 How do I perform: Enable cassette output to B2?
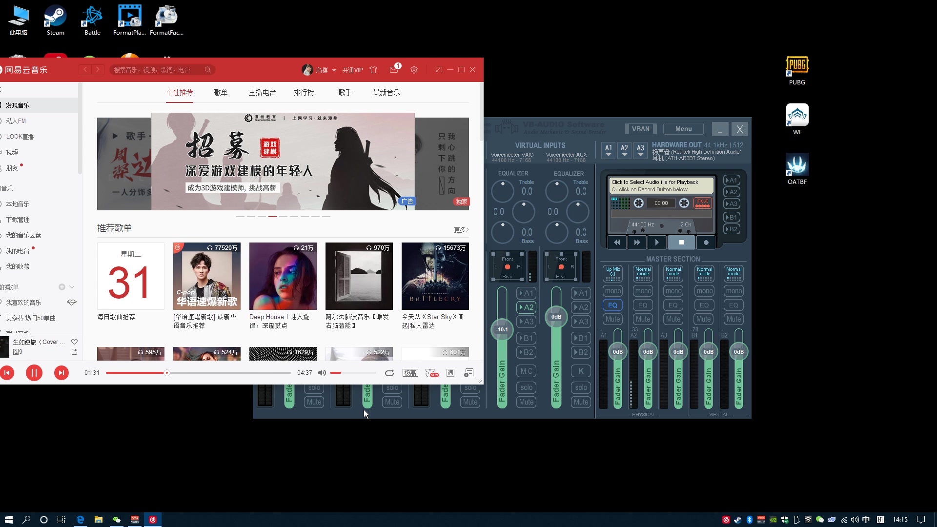click(732, 229)
